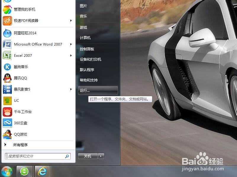Click the search magnifier icon

(67, 156)
